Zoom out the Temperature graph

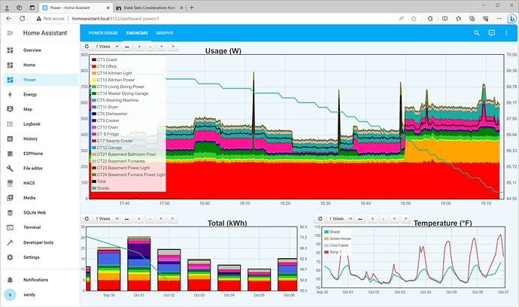[x=384, y=218]
